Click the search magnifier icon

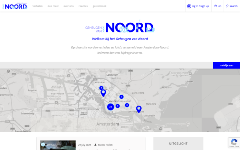click(x=227, y=6)
